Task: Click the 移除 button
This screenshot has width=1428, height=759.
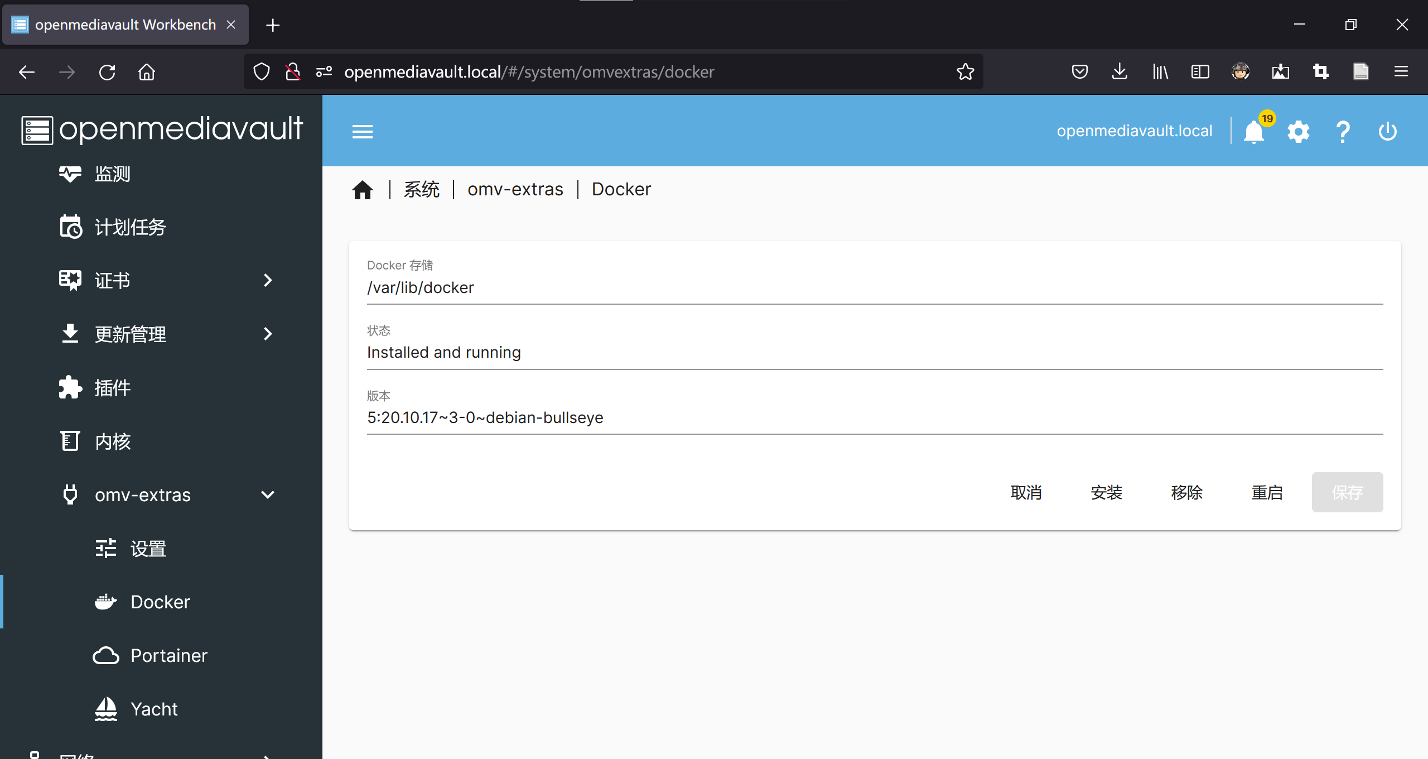Action: pyautogui.click(x=1187, y=492)
